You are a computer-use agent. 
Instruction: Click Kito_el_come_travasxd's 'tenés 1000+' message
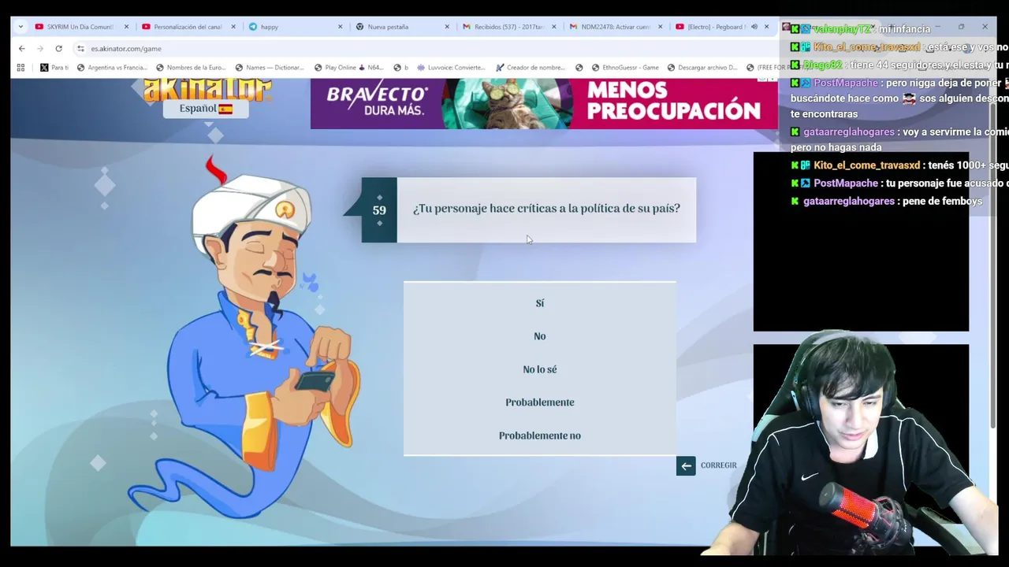click(899, 165)
